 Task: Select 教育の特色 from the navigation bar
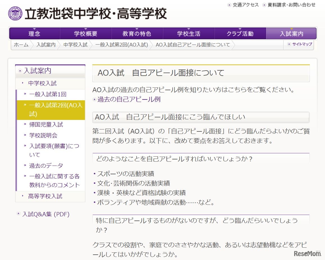[x=137, y=33]
